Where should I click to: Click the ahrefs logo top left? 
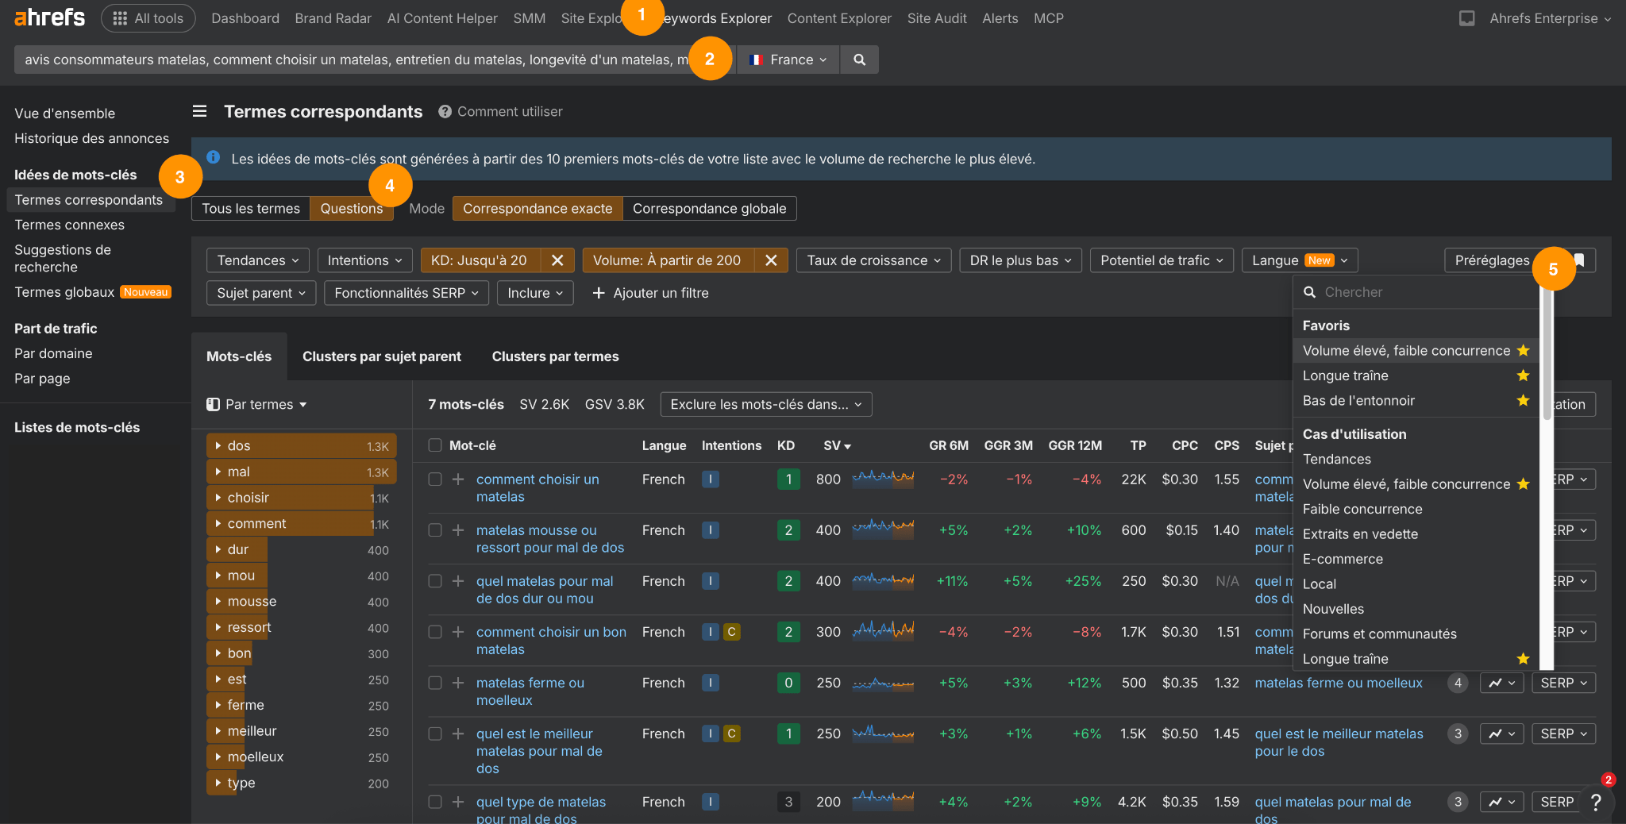tap(48, 17)
